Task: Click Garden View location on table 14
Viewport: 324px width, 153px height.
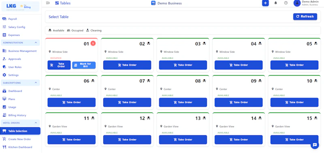Action: [227, 126]
